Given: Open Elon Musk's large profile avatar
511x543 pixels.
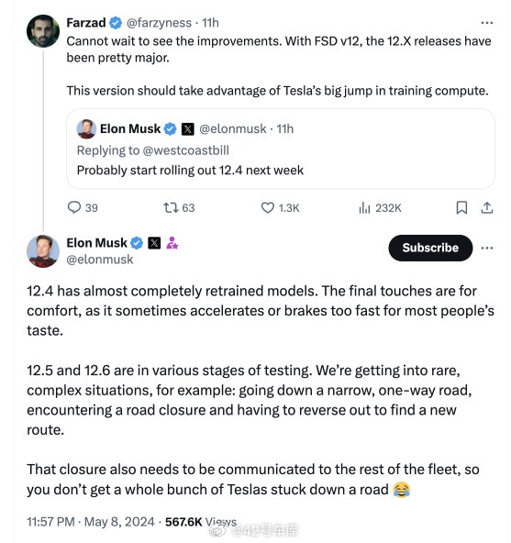Looking at the screenshot, I should [43, 251].
